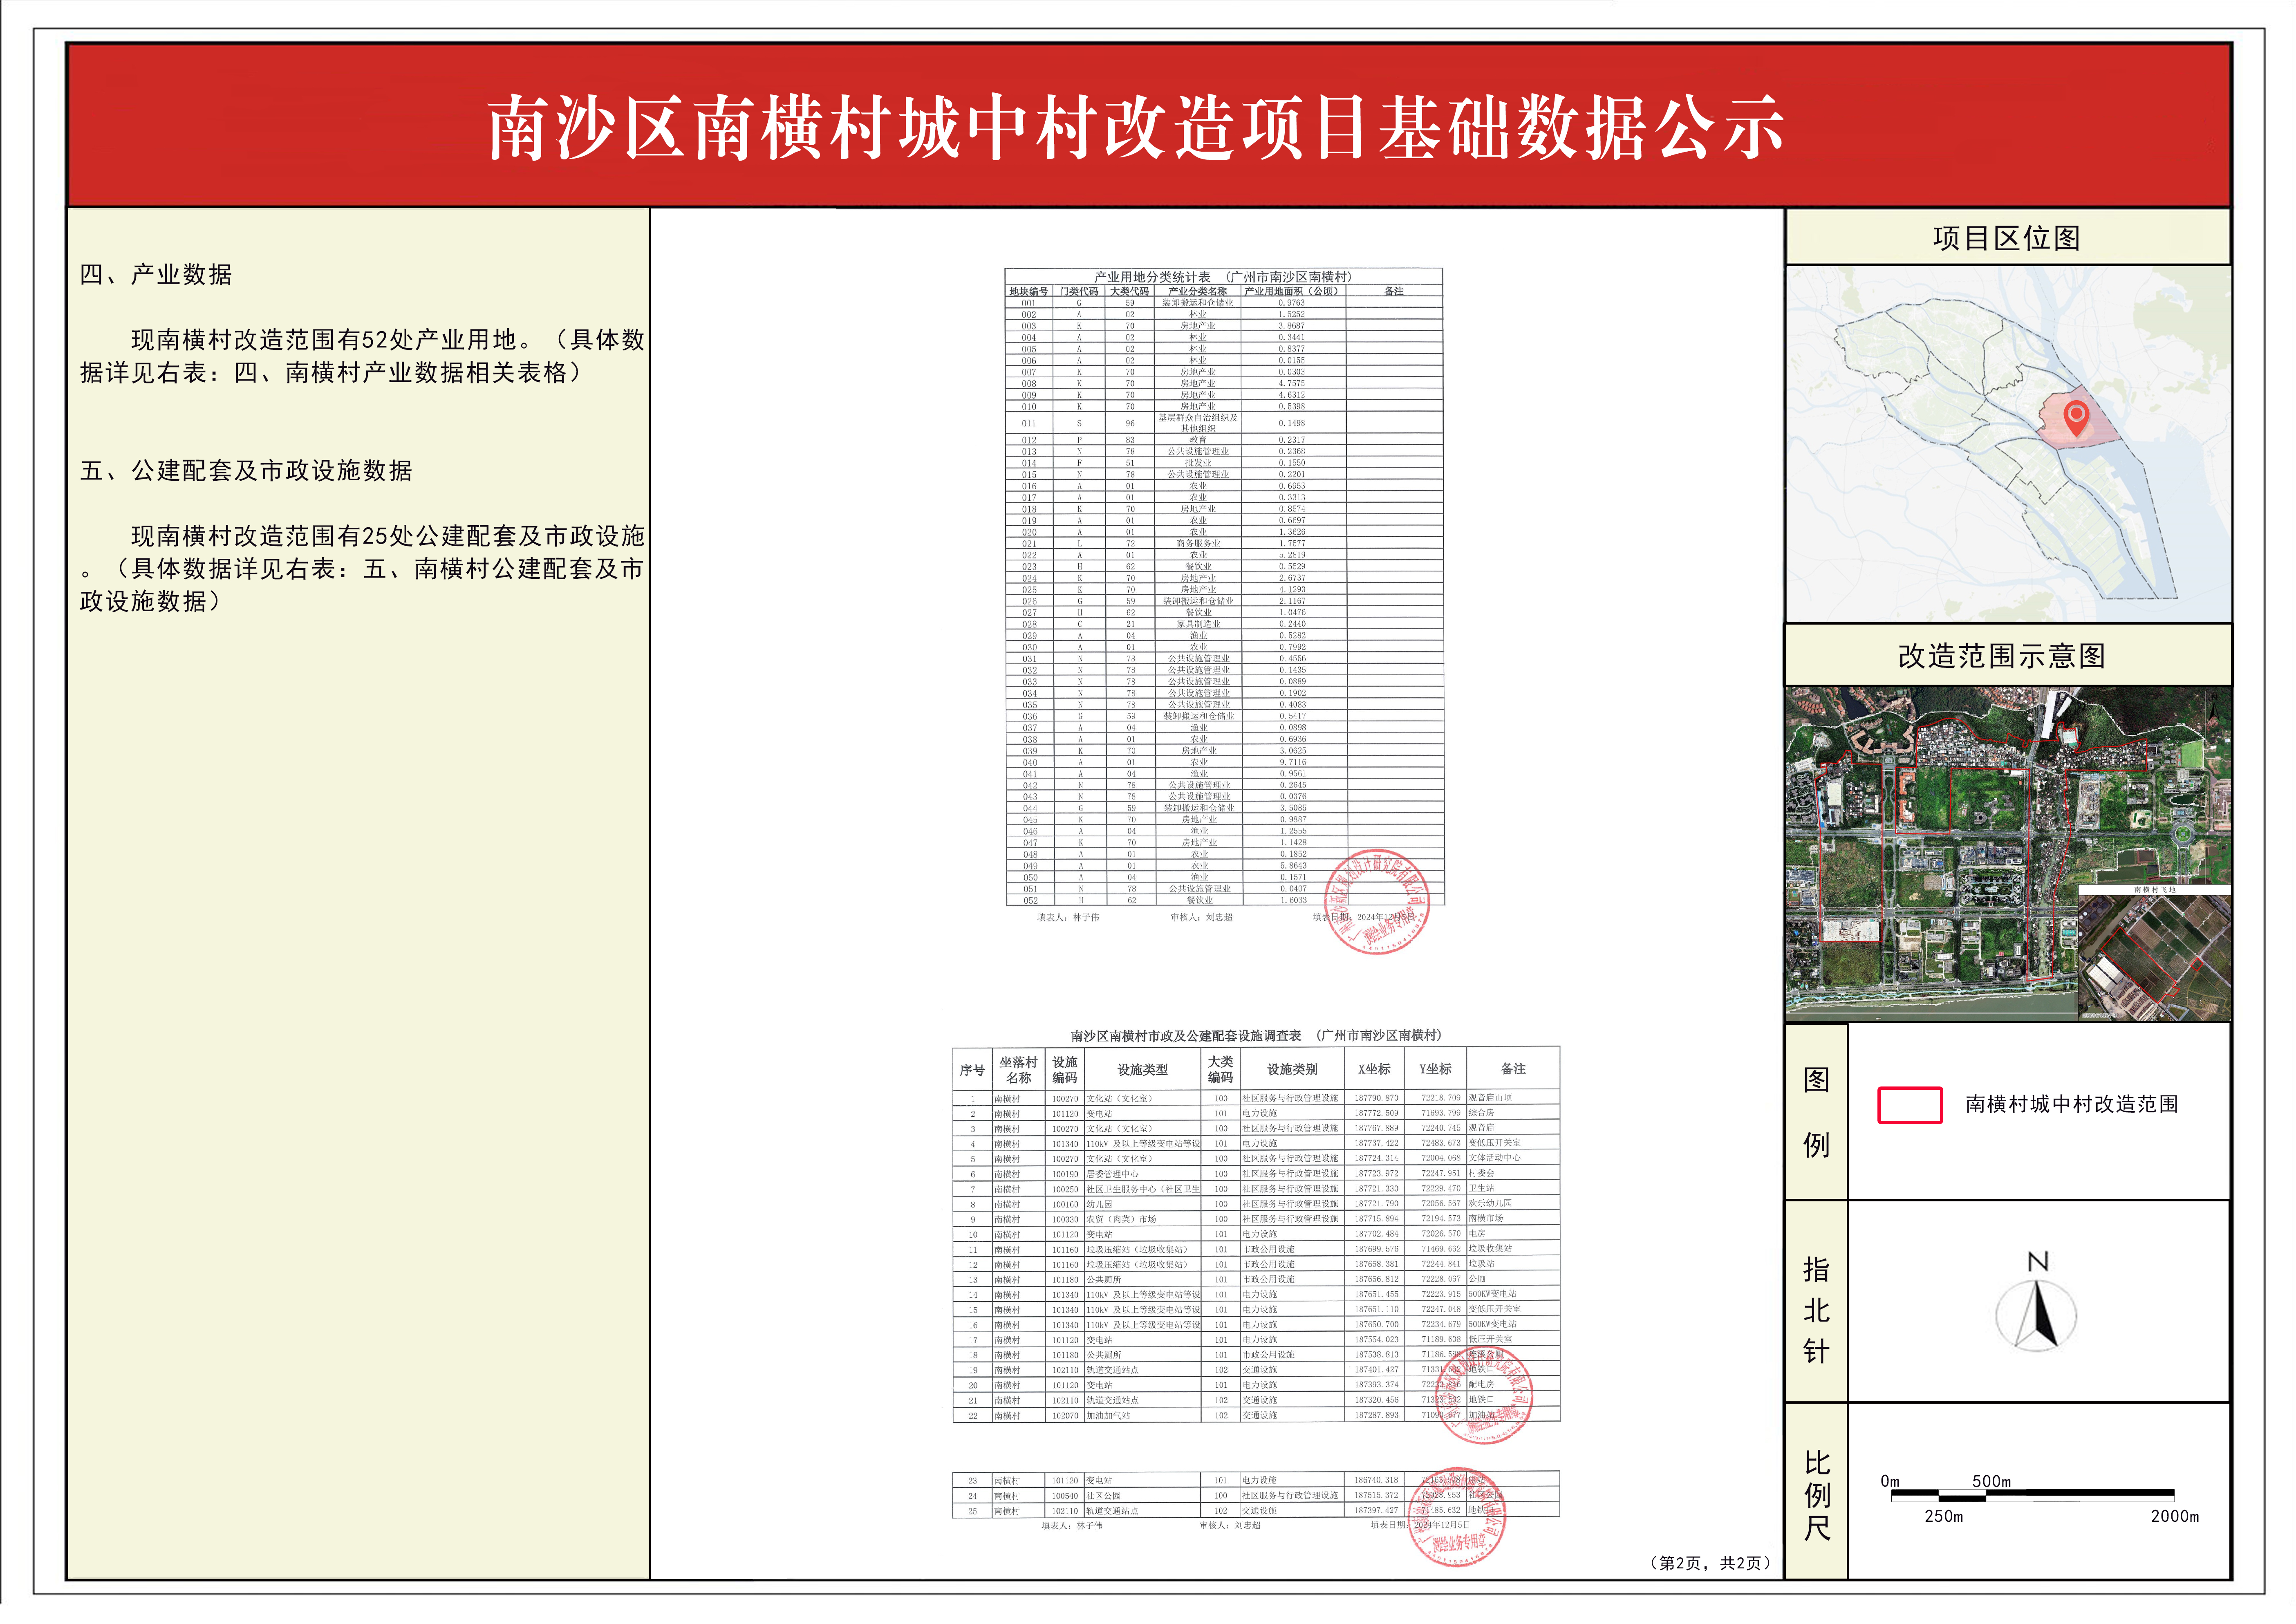Click the 2000m label on the scale bar

click(x=2175, y=1516)
